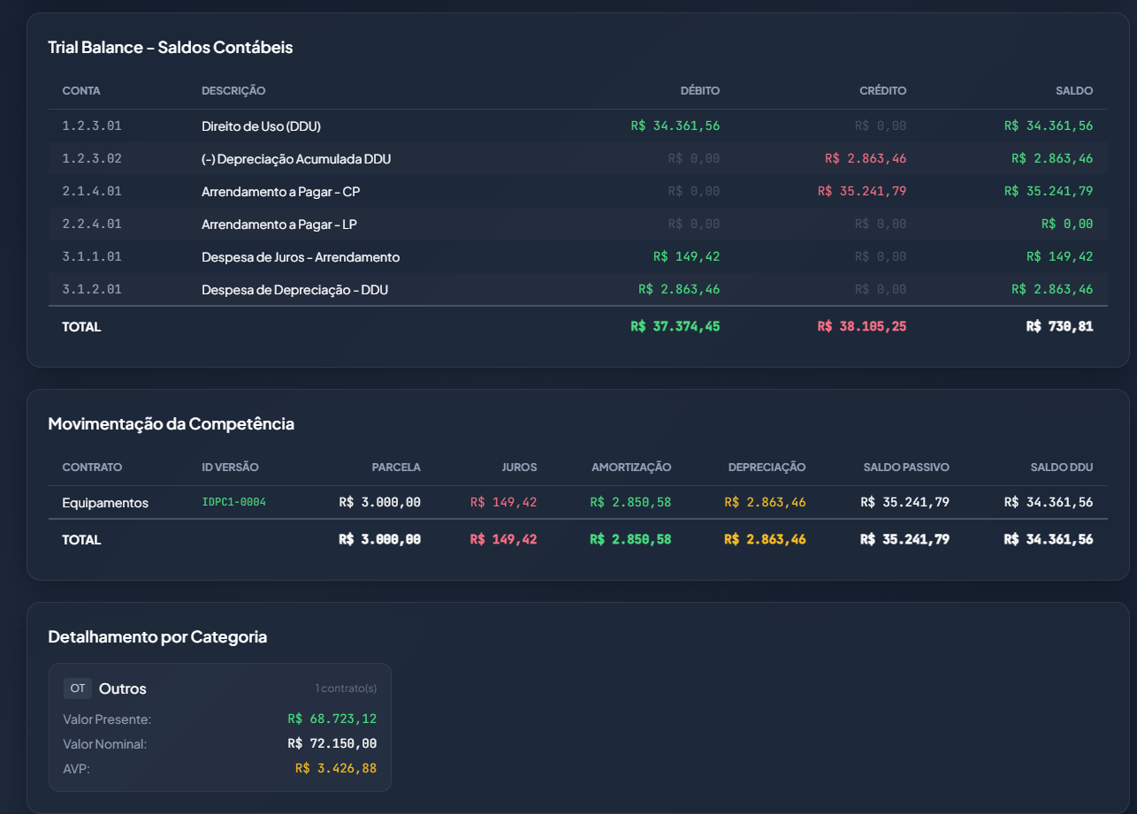
Task: Click the Valor Presente amount R$ 68.723,12
Action: (x=332, y=719)
